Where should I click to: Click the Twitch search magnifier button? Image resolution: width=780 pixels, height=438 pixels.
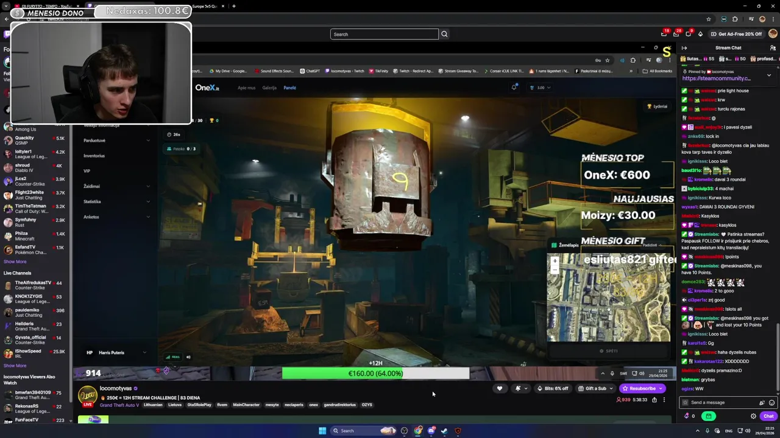pyautogui.click(x=444, y=34)
